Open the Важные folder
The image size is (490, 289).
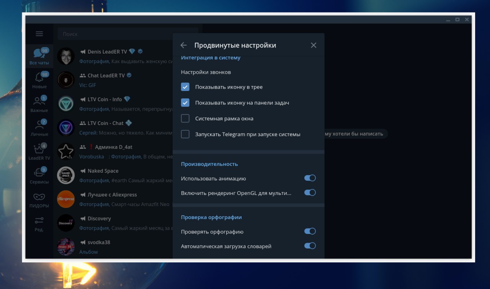pyautogui.click(x=39, y=104)
